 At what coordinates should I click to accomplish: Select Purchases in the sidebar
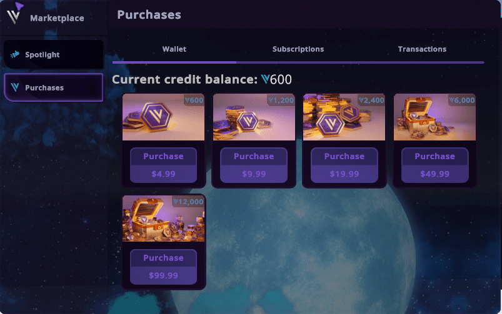pos(53,88)
